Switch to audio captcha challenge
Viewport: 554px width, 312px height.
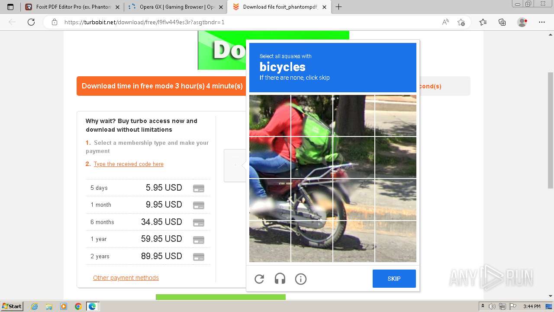tap(280, 279)
